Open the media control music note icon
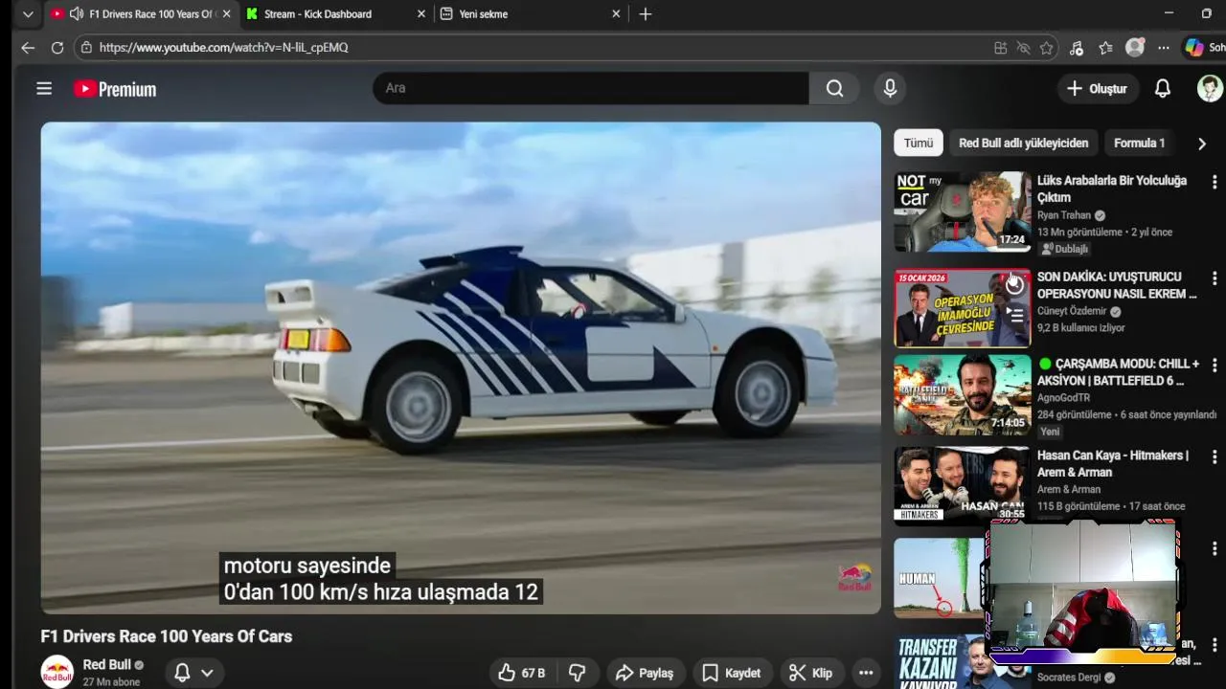 pyautogui.click(x=1077, y=48)
